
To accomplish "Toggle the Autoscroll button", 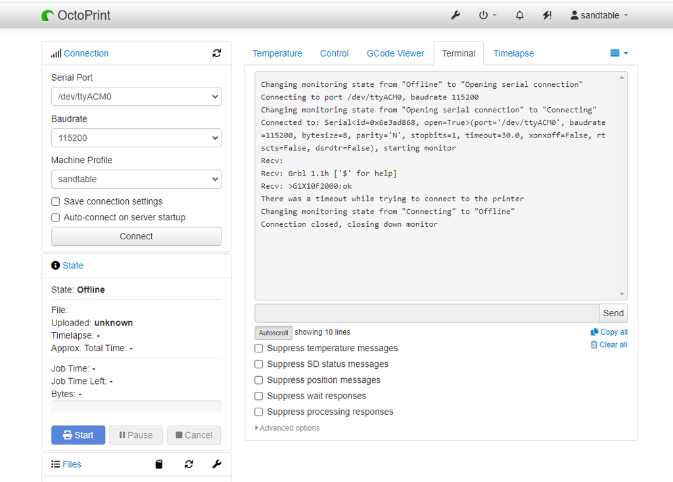I will coord(273,333).
